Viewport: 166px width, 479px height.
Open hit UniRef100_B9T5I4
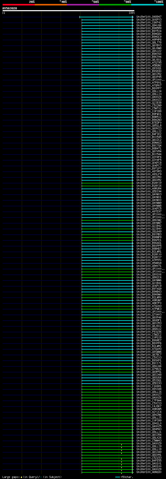point(149,31)
